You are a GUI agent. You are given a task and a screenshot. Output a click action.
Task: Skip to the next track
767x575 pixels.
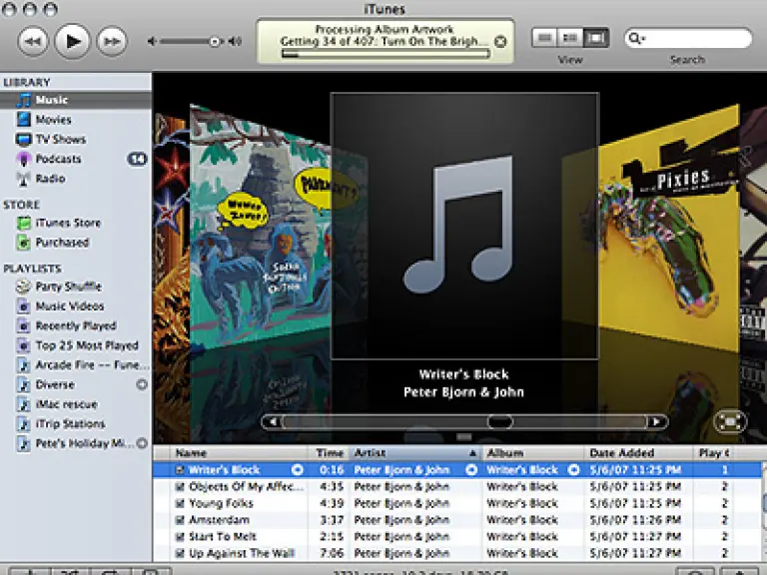112,41
